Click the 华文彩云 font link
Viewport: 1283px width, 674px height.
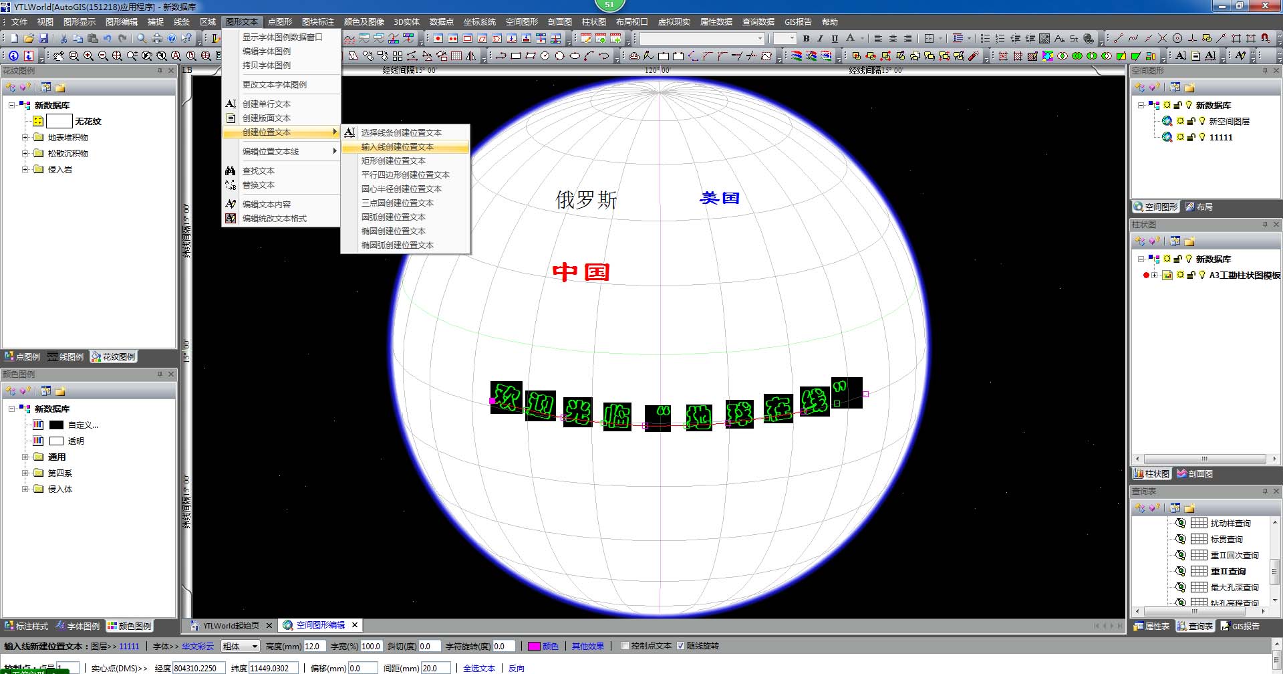click(x=198, y=646)
